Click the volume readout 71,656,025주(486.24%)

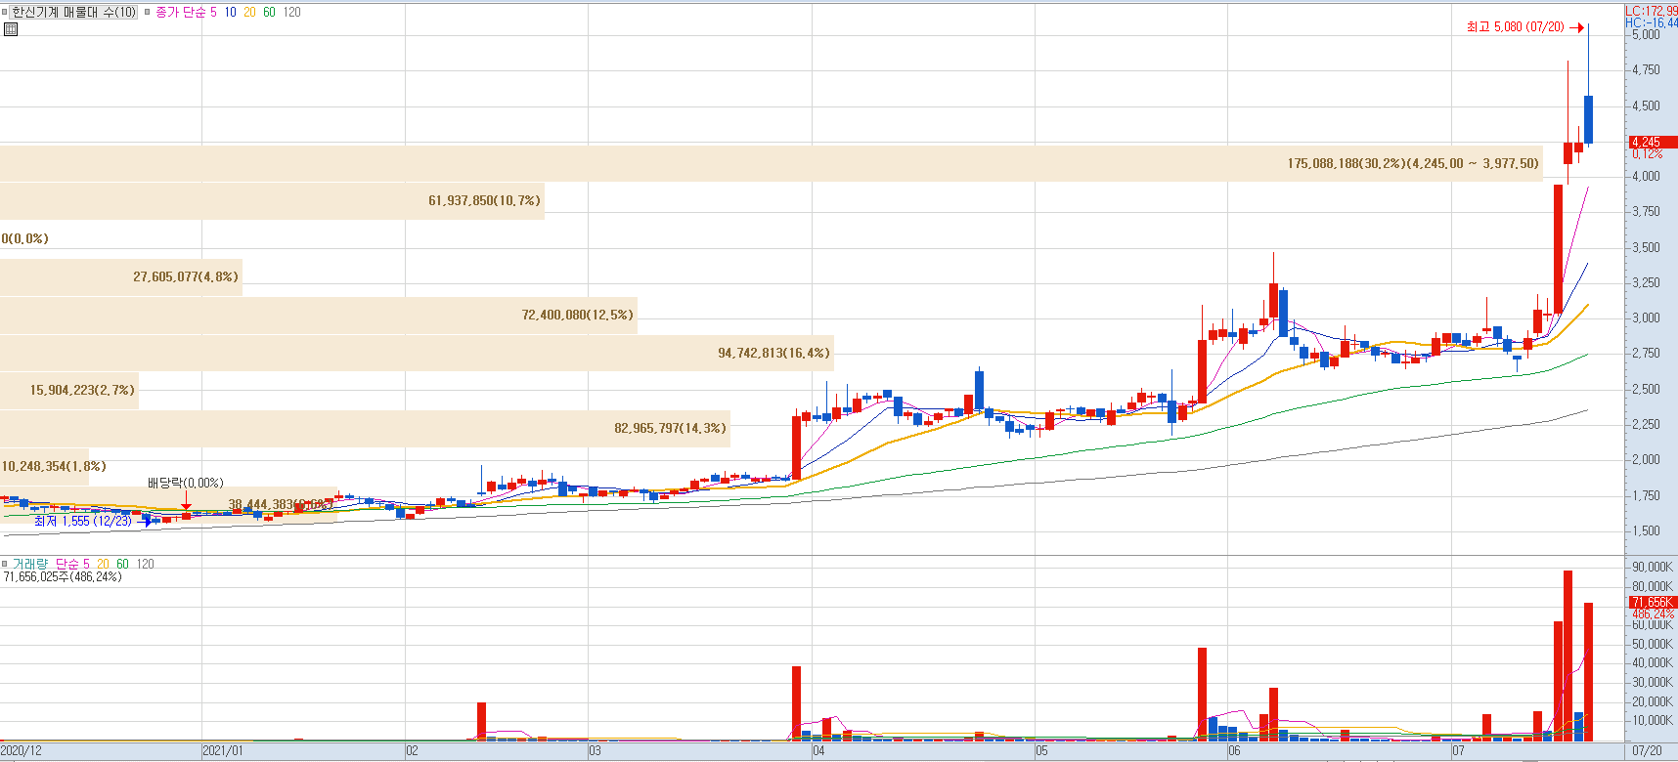point(63,577)
